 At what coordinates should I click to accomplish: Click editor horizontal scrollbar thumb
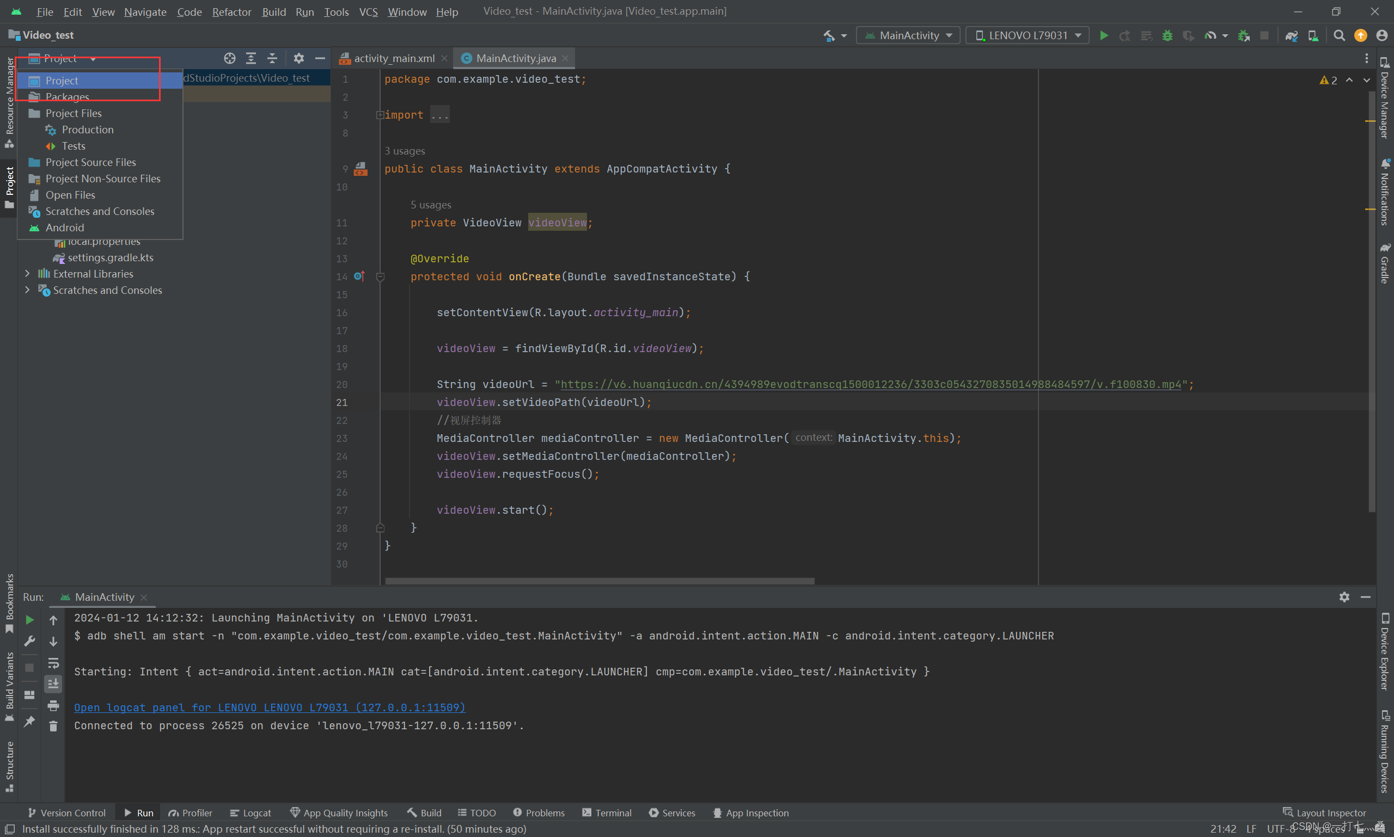click(x=600, y=580)
